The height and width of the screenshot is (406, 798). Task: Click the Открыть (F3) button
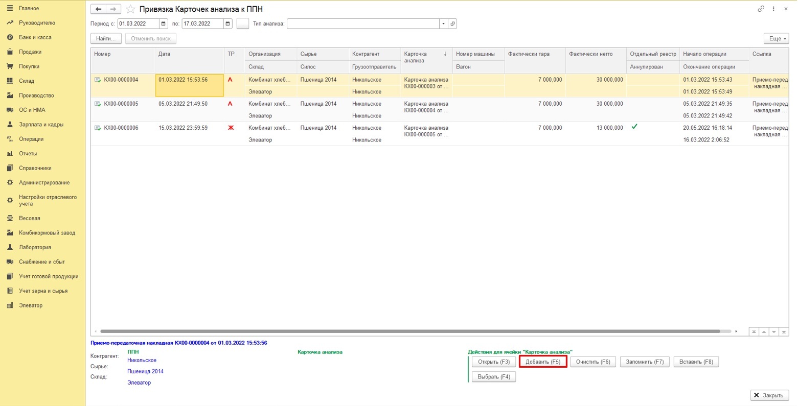(494, 362)
